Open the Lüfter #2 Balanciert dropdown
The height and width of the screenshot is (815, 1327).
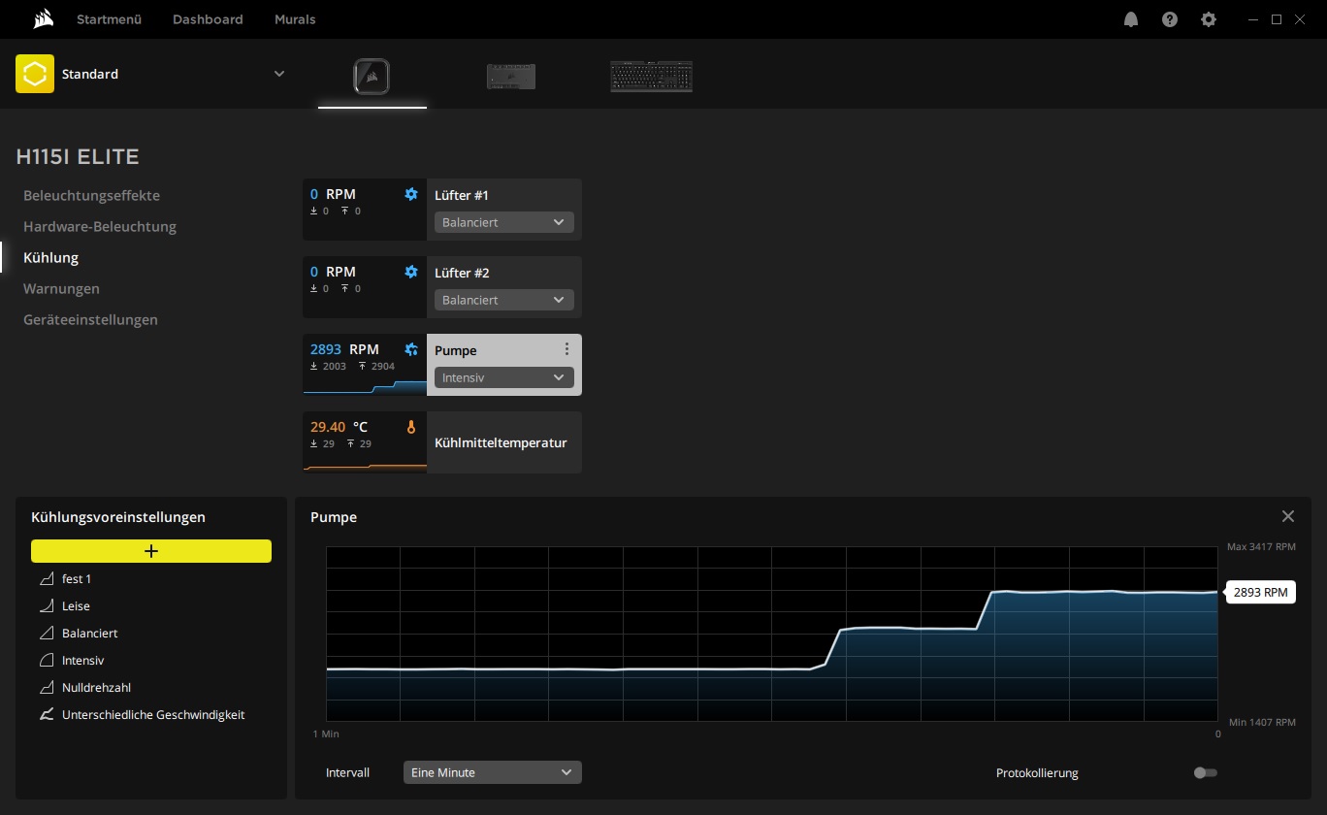click(504, 300)
